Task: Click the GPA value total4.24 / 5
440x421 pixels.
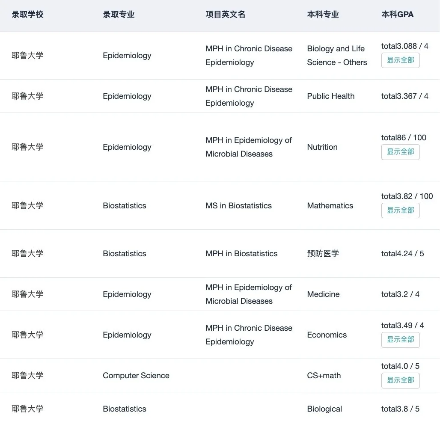Action: (x=402, y=254)
